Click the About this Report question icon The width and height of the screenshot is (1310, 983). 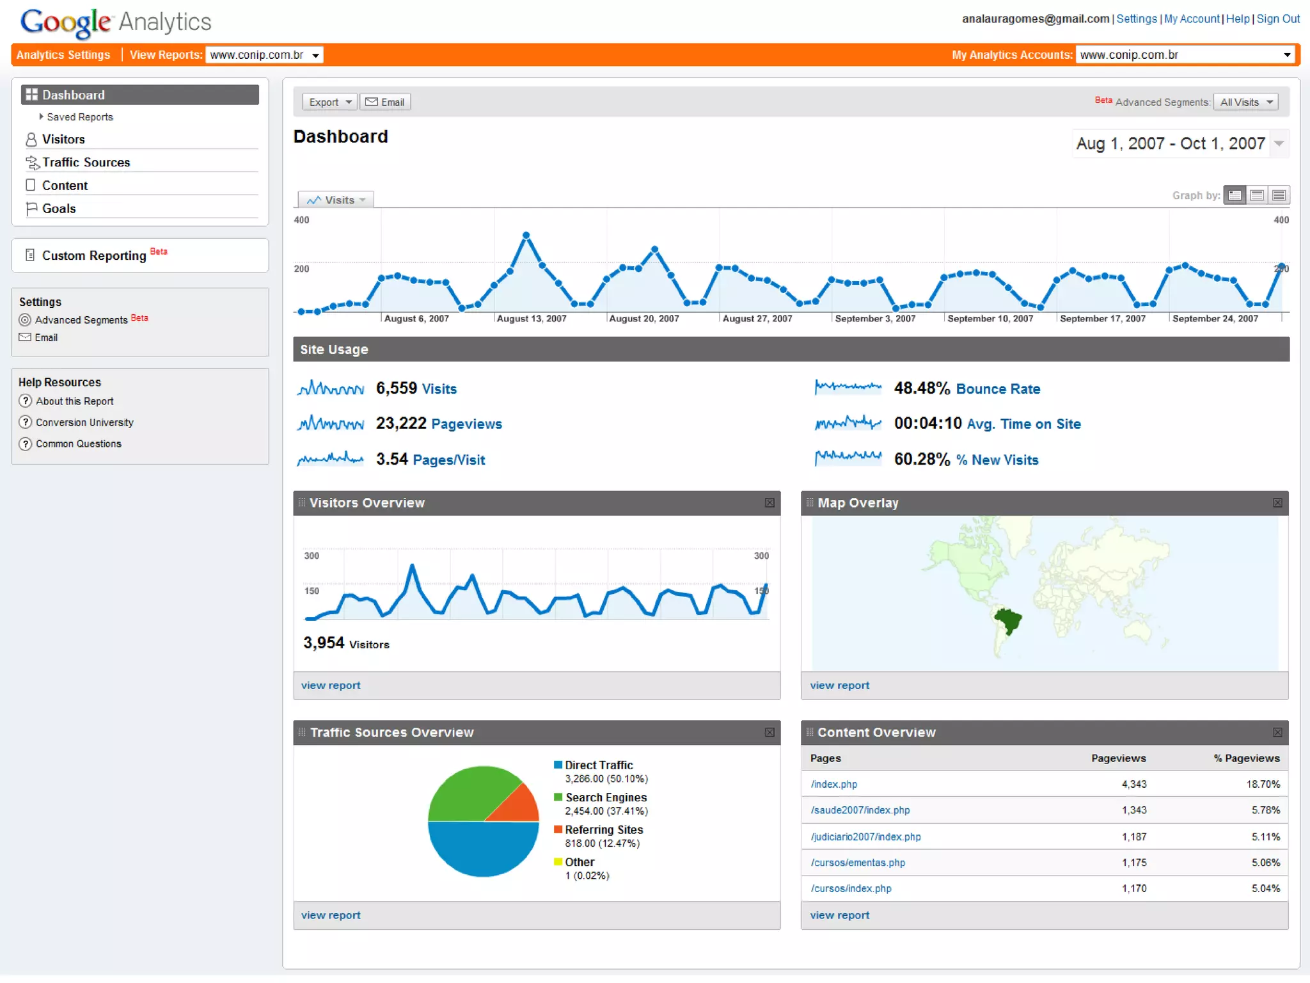(x=25, y=401)
